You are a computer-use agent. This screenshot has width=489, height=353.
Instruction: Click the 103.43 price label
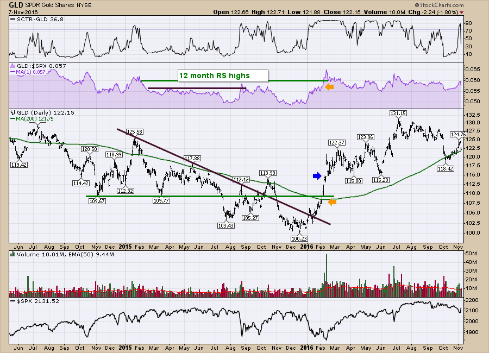pyautogui.click(x=226, y=225)
